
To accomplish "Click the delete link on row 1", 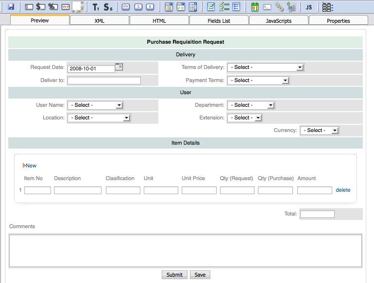I will [343, 190].
